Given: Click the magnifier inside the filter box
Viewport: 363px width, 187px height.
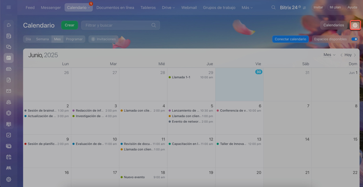Looking at the screenshot, I should coord(153,25).
